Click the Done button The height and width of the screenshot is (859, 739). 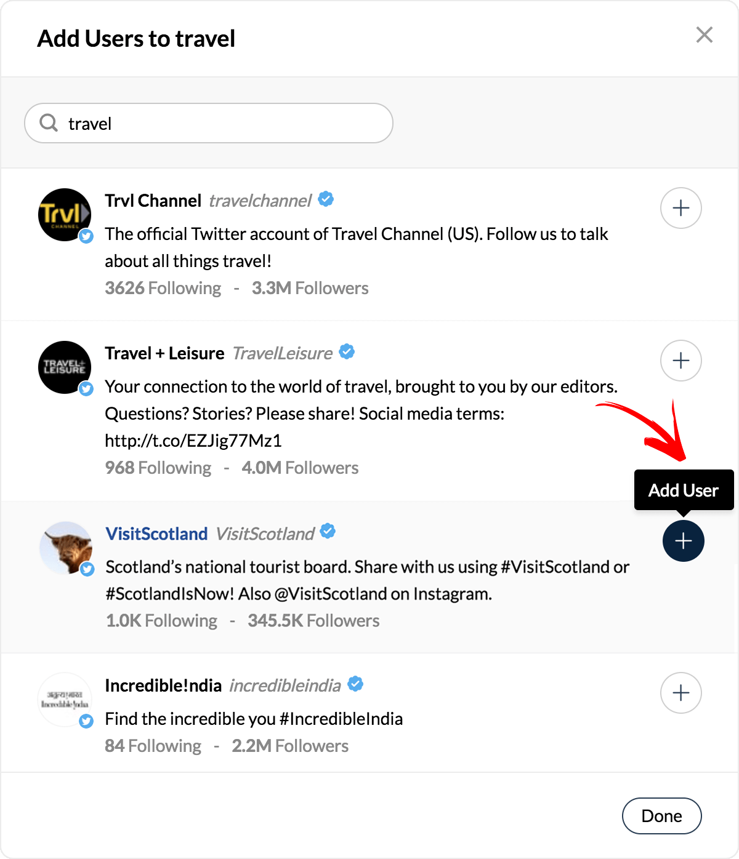tap(661, 816)
